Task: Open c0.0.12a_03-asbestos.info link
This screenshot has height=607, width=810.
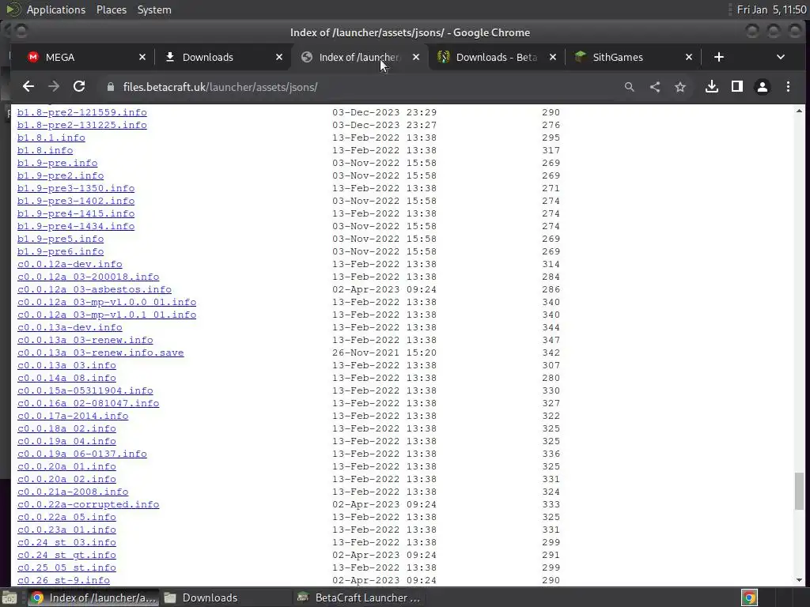Action: pos(95,289)
